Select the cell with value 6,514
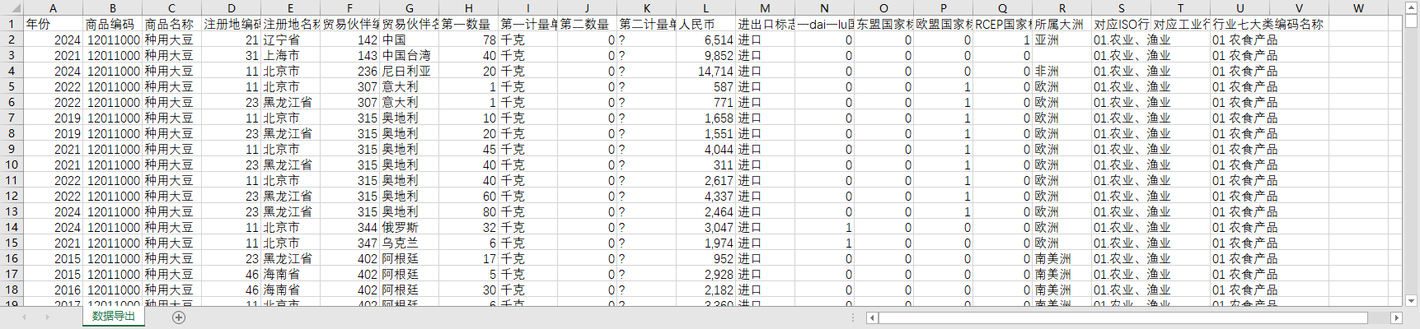Viewport: 1420px width, 329px height. pos(706,39)
